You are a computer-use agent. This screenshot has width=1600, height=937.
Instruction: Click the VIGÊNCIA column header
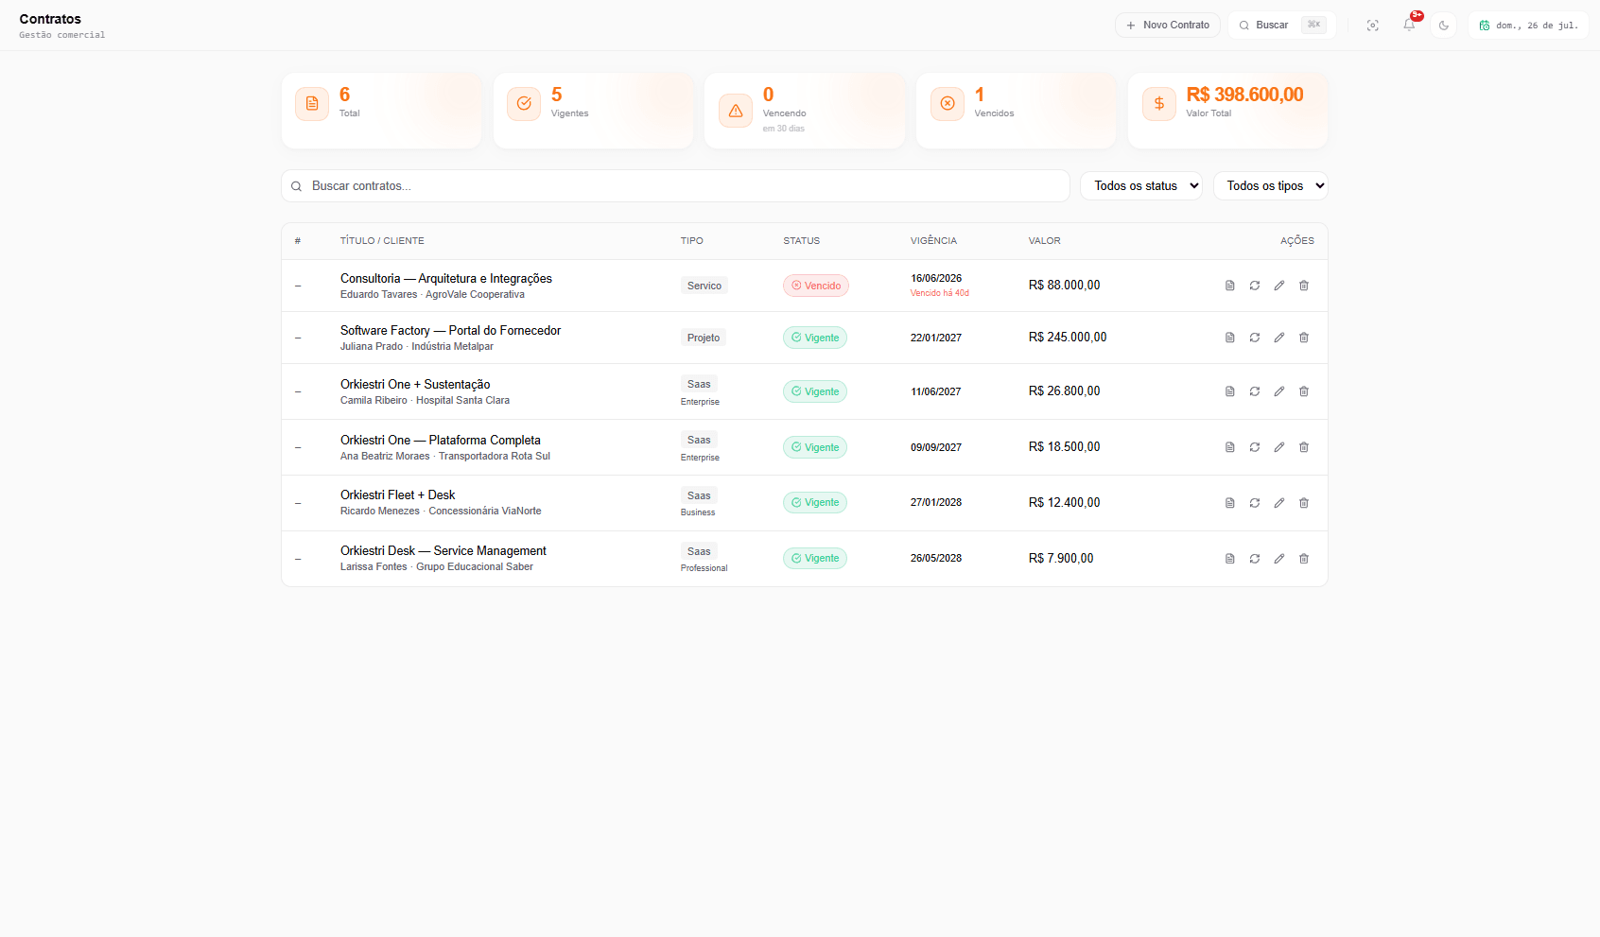[x=934, y=241]
